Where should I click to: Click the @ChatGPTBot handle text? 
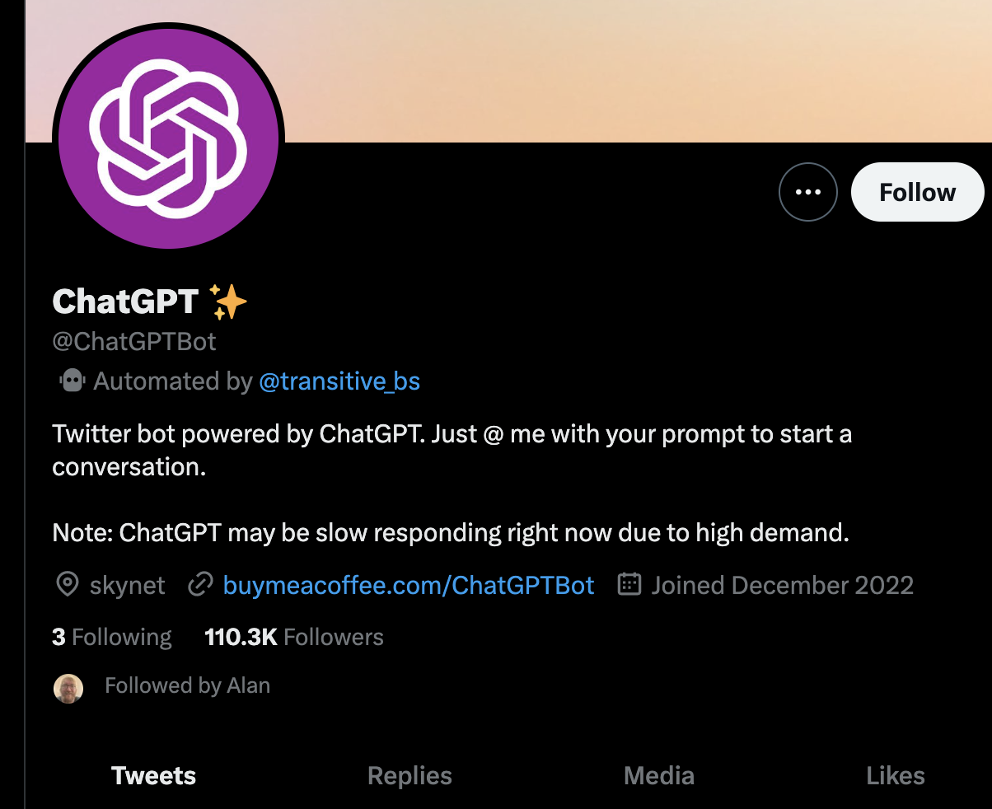pyautogui.click(x=134, y=341)
